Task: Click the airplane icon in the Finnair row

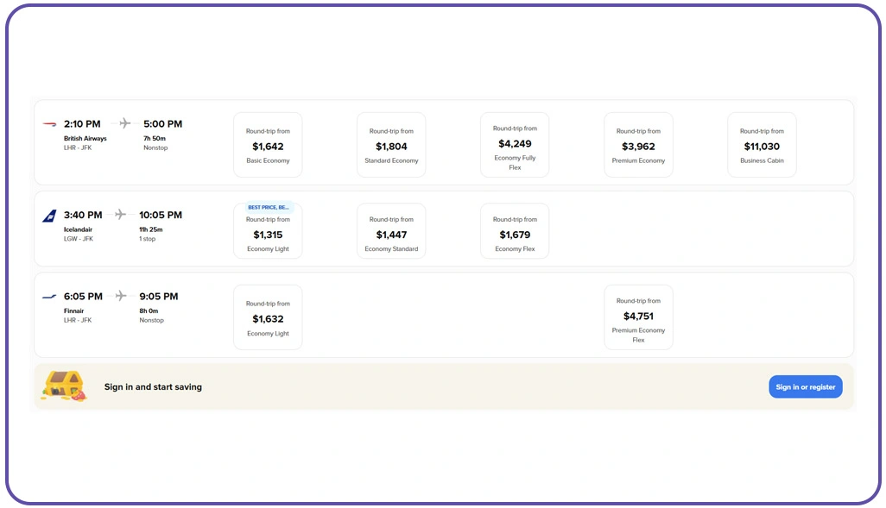Action: click(x=121, y=296)
